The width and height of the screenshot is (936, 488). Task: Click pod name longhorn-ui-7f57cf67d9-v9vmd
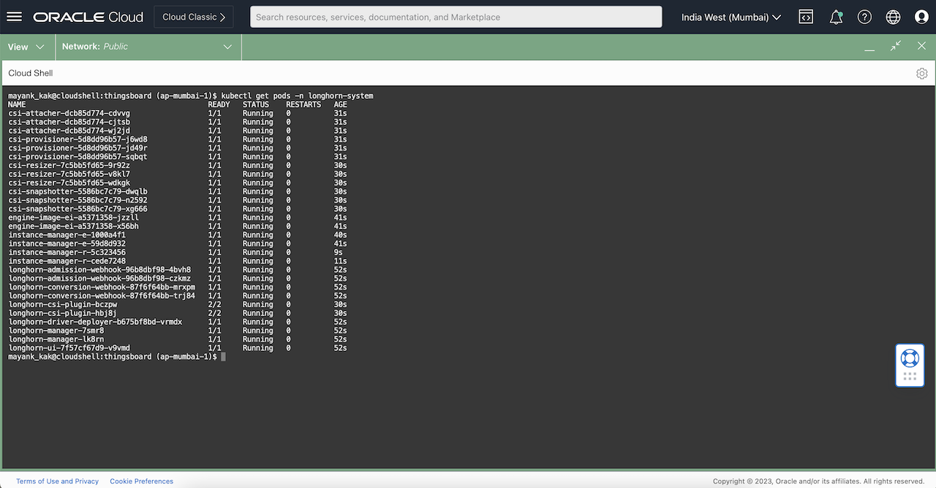(69, 348)
